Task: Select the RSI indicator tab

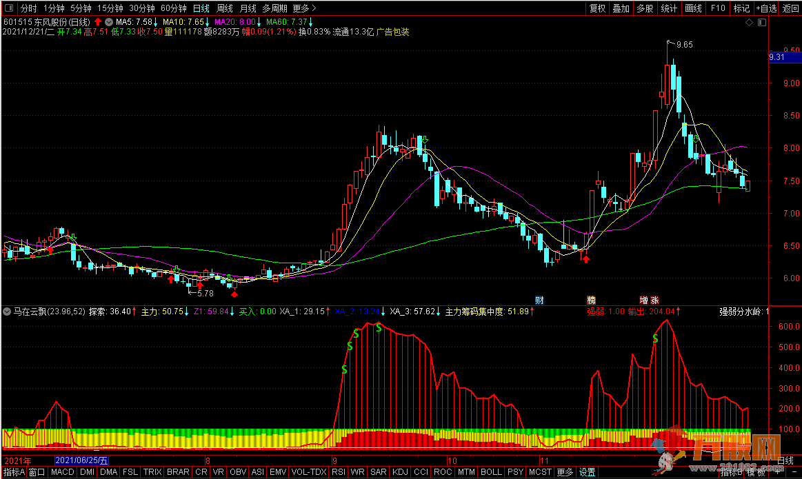Action: pyautogui.click(x=339, y=472)
